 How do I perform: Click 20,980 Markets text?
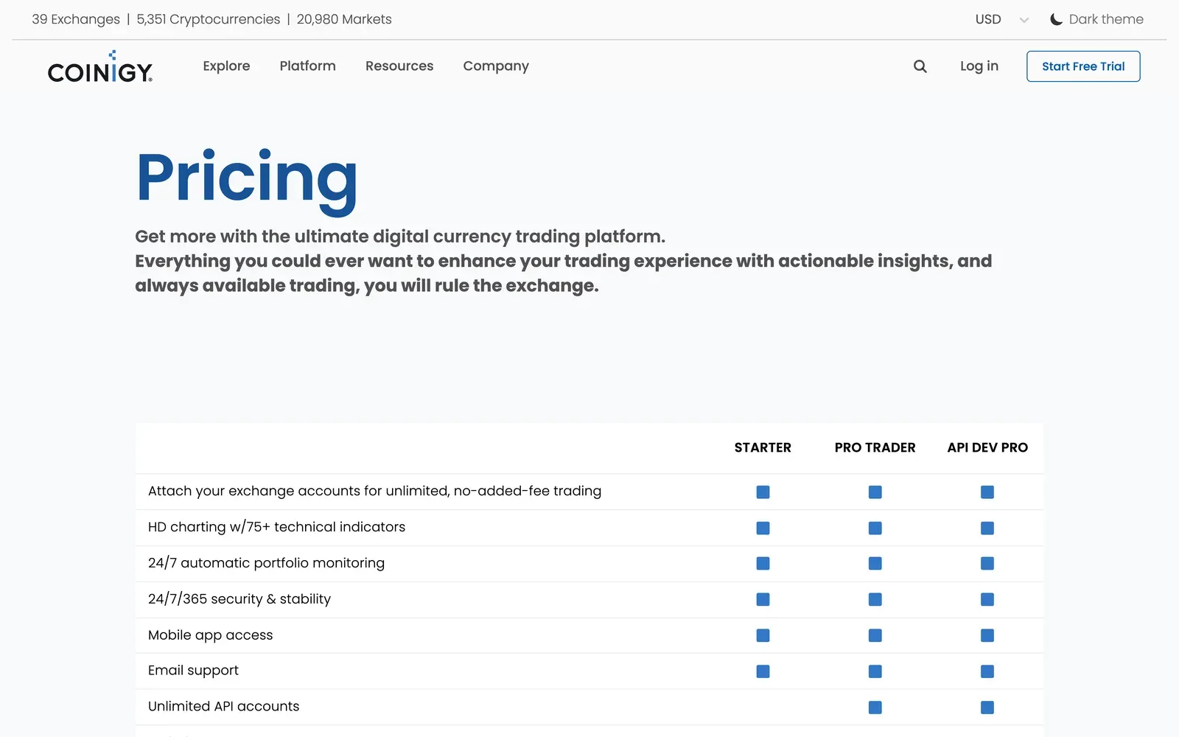click(x=344, y=19)
